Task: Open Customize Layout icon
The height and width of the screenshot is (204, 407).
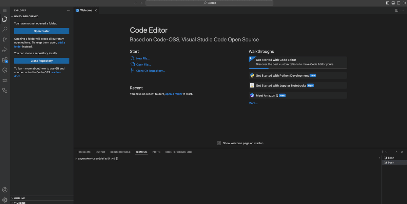Action: tap(404, 3)
